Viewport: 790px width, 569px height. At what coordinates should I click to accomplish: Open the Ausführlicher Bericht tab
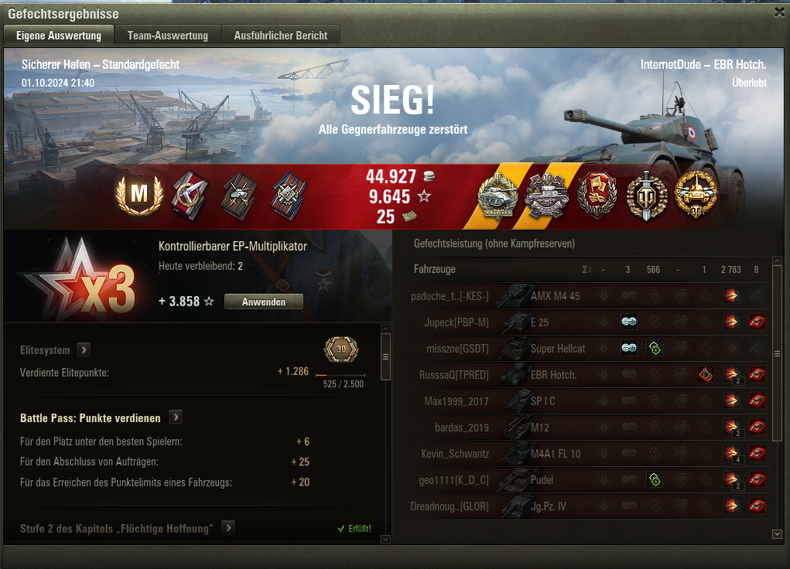tap(281, 36)
